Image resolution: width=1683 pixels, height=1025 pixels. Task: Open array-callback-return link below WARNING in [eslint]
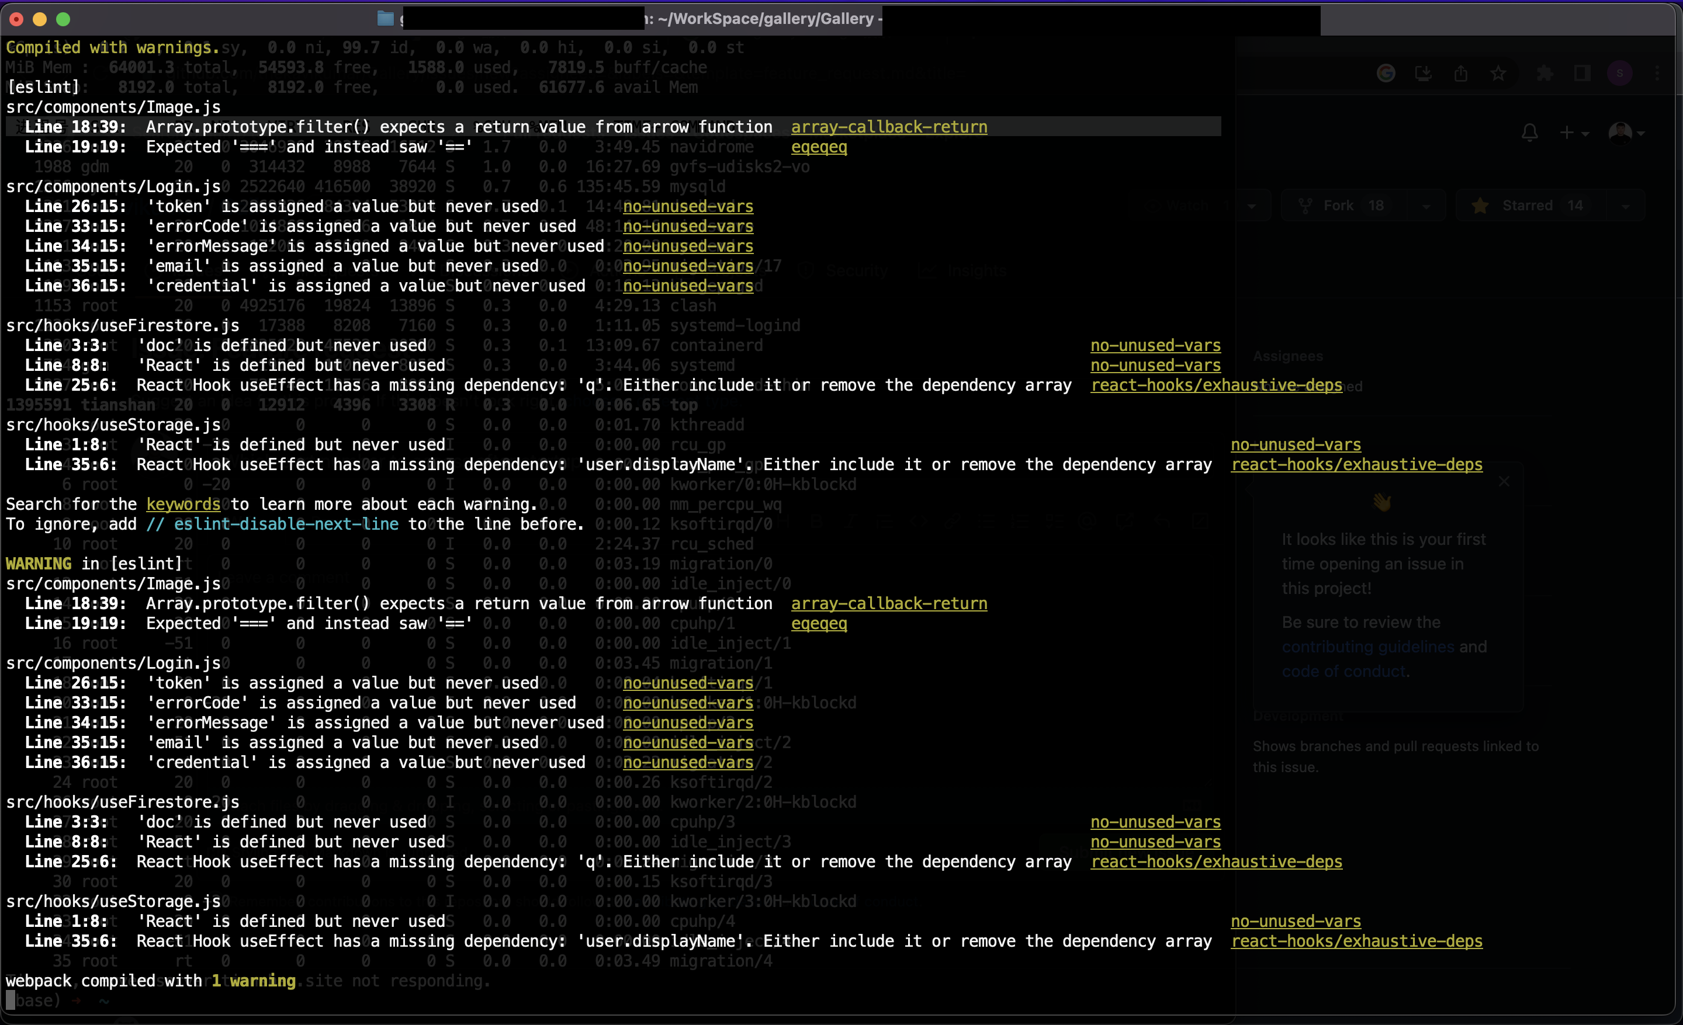pyautogui.click(x=889, y=603)
